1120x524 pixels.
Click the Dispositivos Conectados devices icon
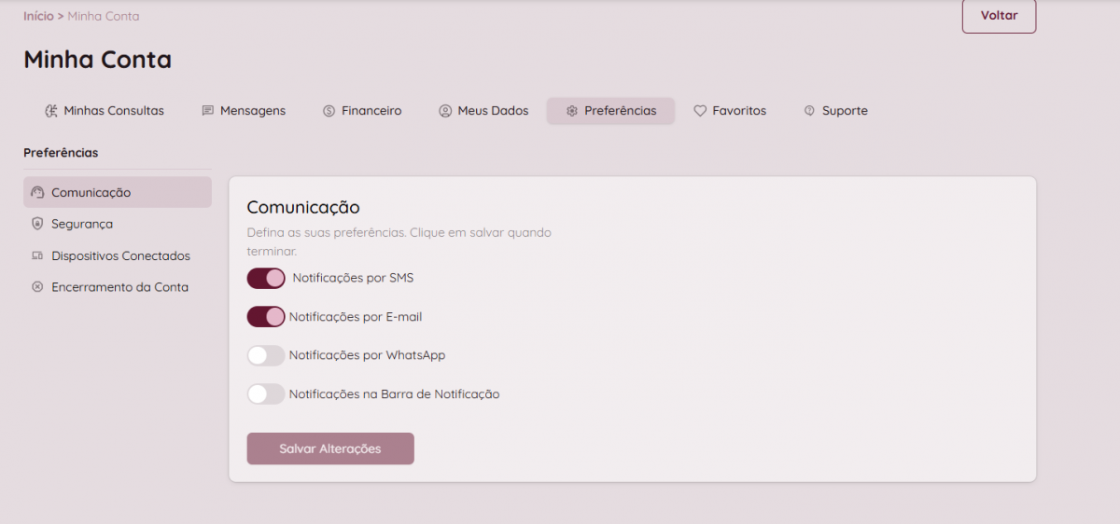(37, 255)
